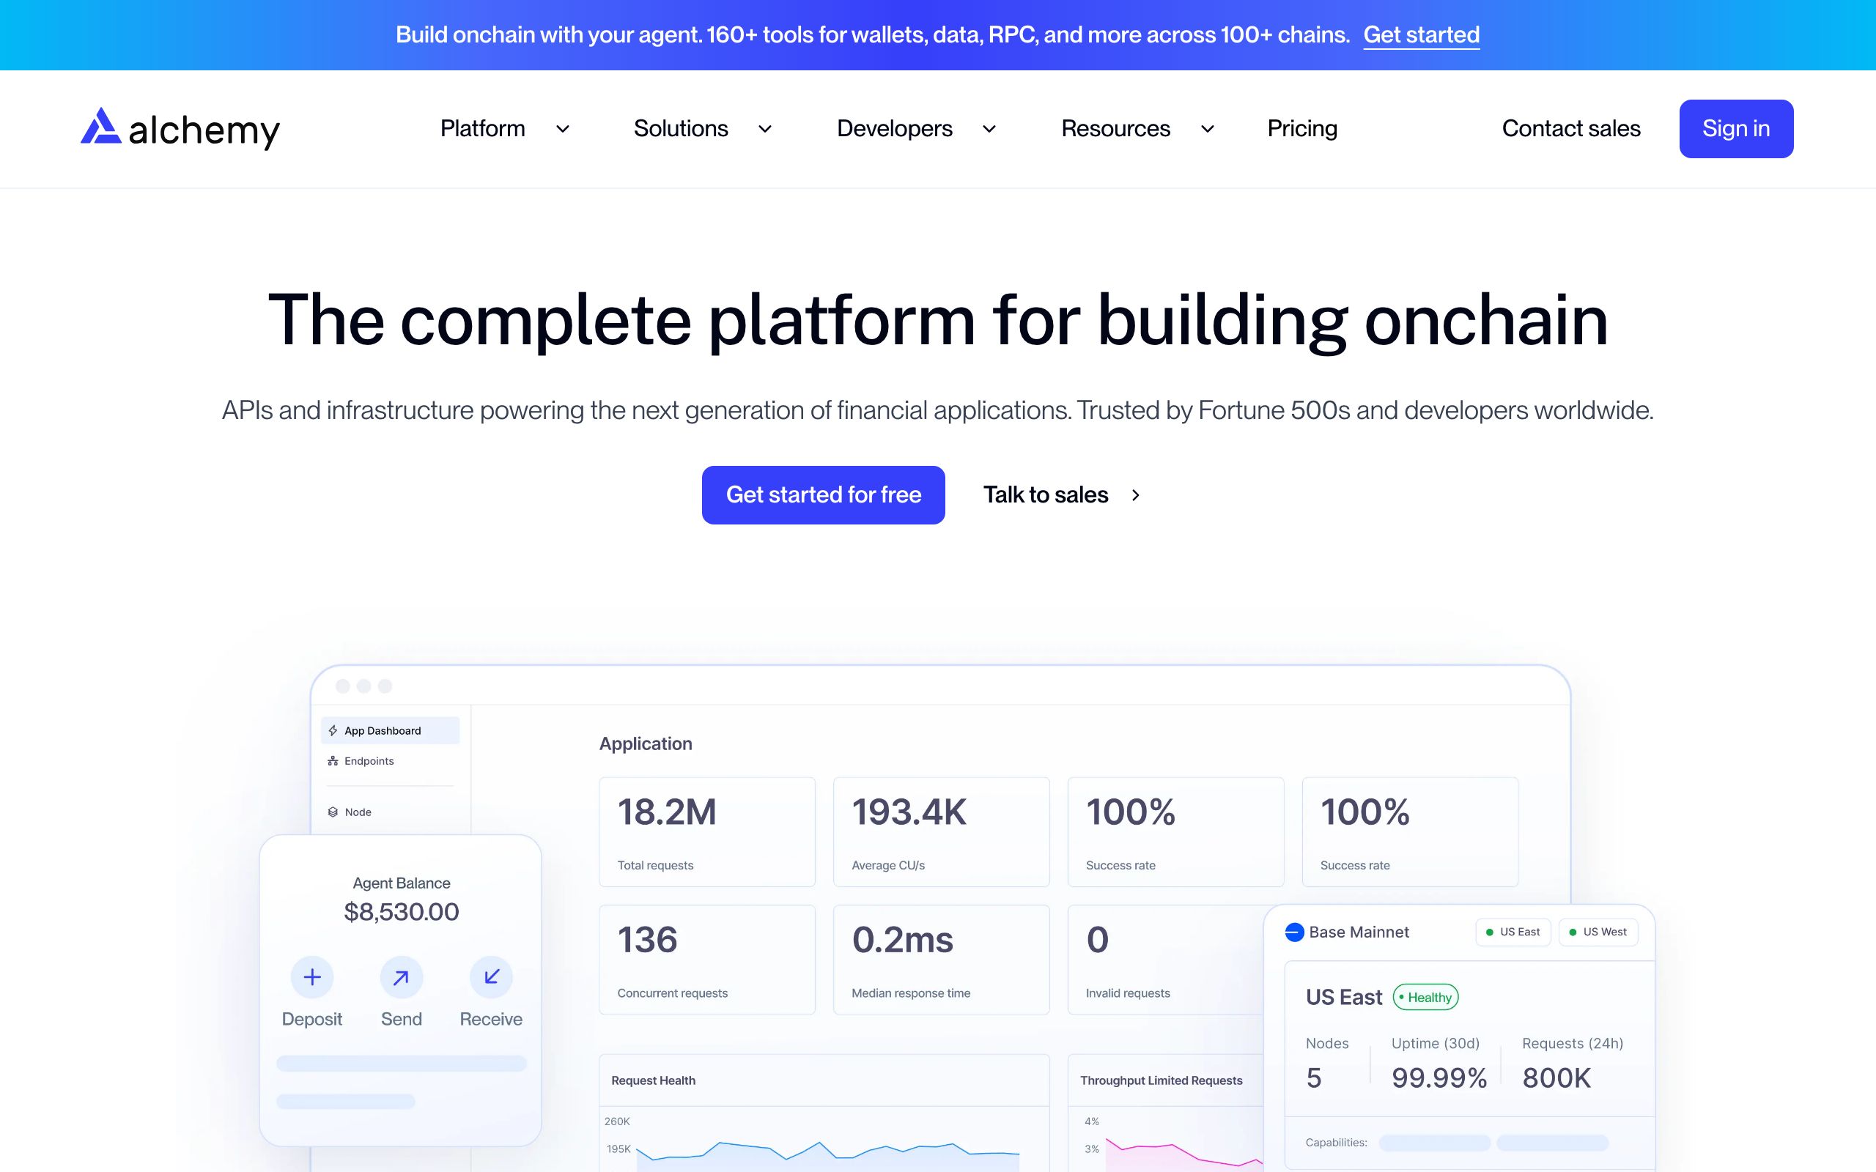The image size is (1876, 1172).
Task: Click the arrow next to Talk to sales
Action: pos(1136,494)
